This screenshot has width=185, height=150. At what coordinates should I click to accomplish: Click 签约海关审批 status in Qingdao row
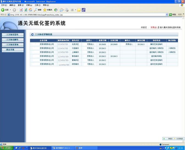(x=156, y=56)
